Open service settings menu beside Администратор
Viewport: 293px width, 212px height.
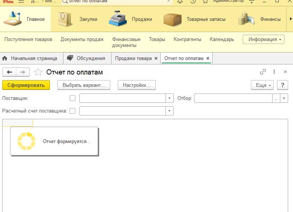[252, 1]
